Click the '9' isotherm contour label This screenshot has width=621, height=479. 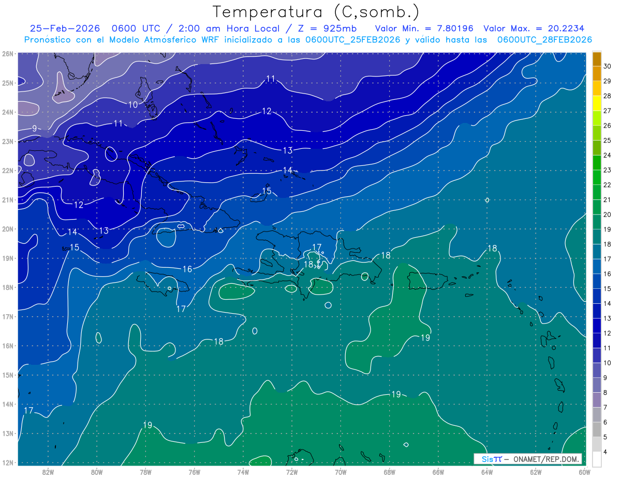point(34,129)
